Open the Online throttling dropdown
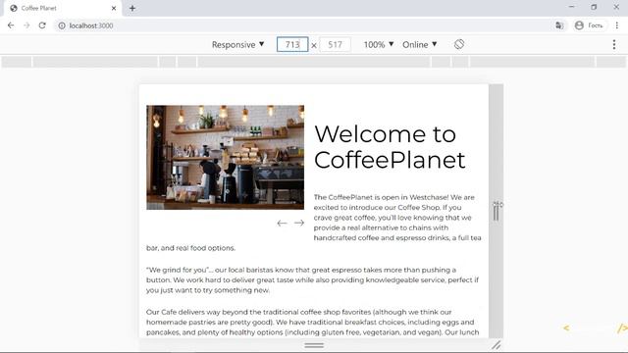 [x=419, y=44]
